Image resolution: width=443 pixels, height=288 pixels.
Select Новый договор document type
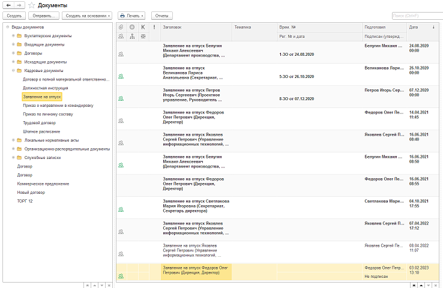tap(31, 192)
